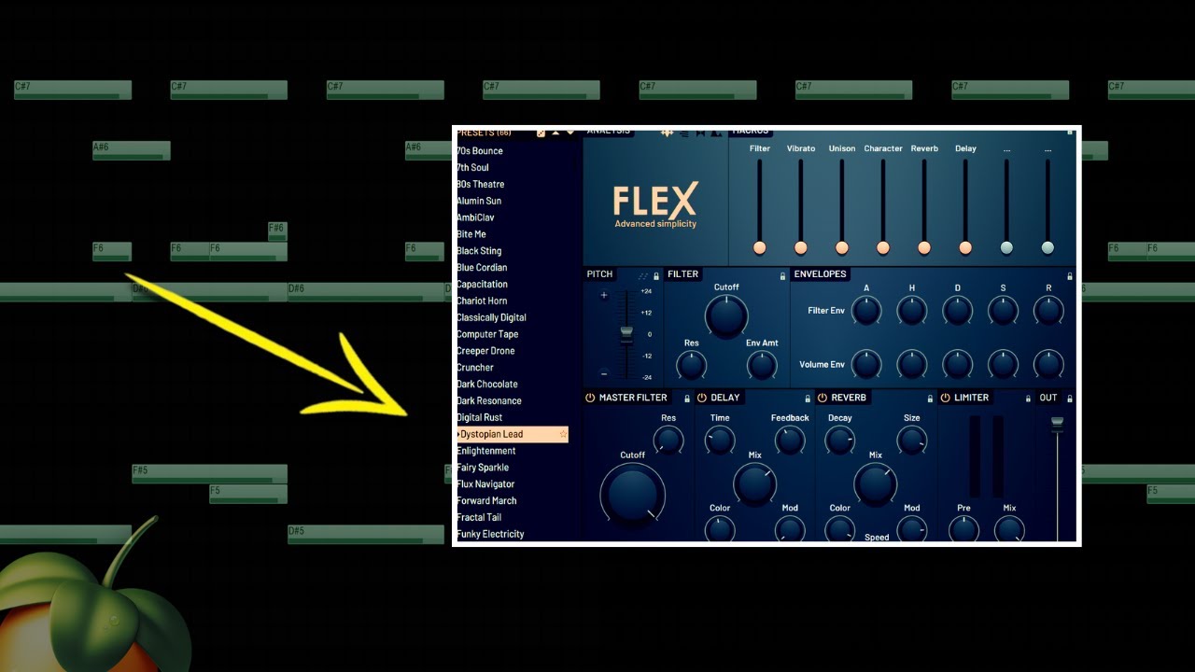Viewport: 1195px width, 672px height.
Task: Select the 70s Bounce preset
Action: click(480, 151)
